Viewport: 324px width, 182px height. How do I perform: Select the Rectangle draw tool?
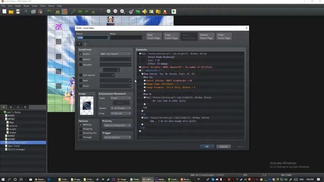80,12
